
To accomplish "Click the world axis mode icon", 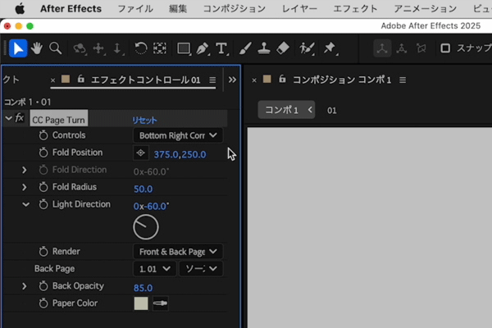I will [402, 48].
